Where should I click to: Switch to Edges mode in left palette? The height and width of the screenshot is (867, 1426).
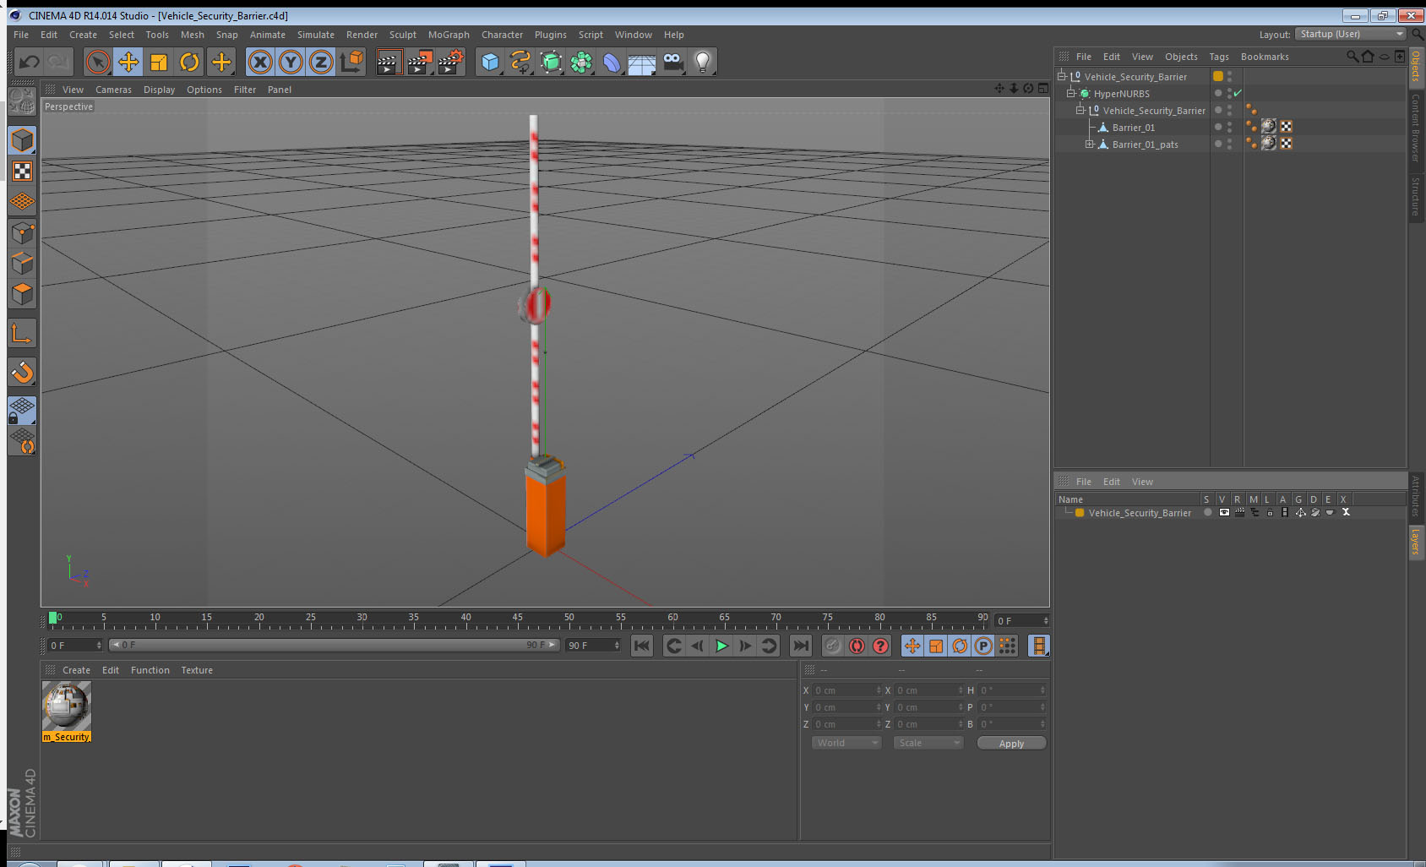(x=22, y=263)
